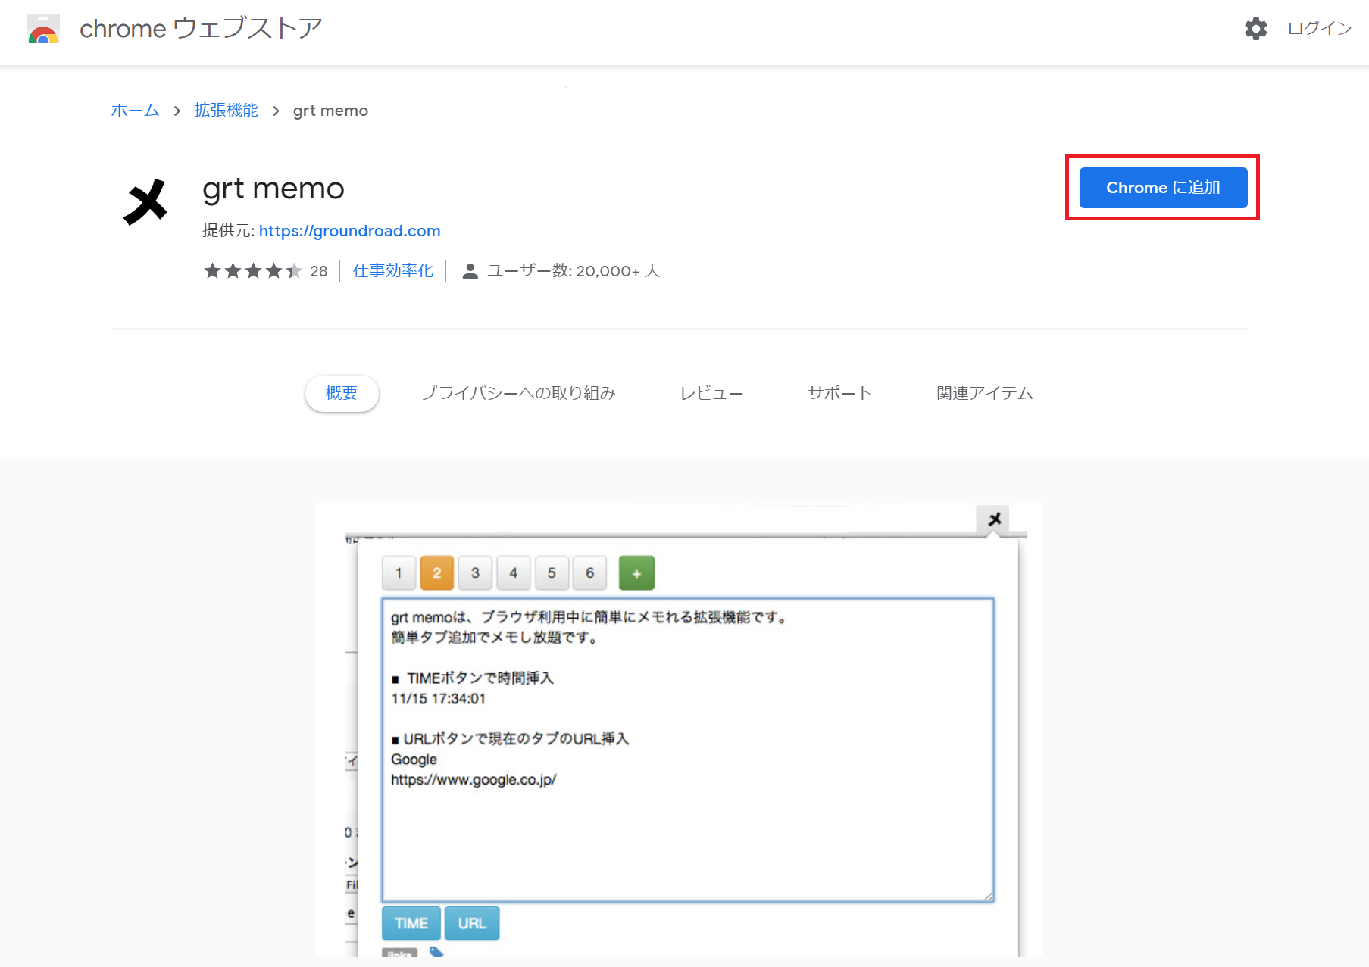Open the サポート tab
This screenshot has width=1369, height=967.
pyautogui.click(x=840, y=393)
